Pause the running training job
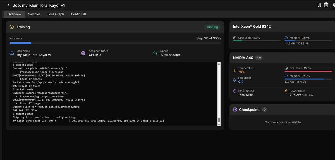335x160 pixels. [x=319, y=5]
